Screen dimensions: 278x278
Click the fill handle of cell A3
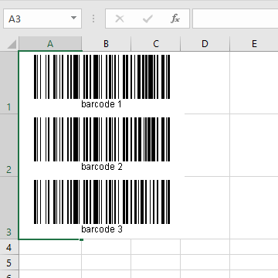click(x=81, y=239)
